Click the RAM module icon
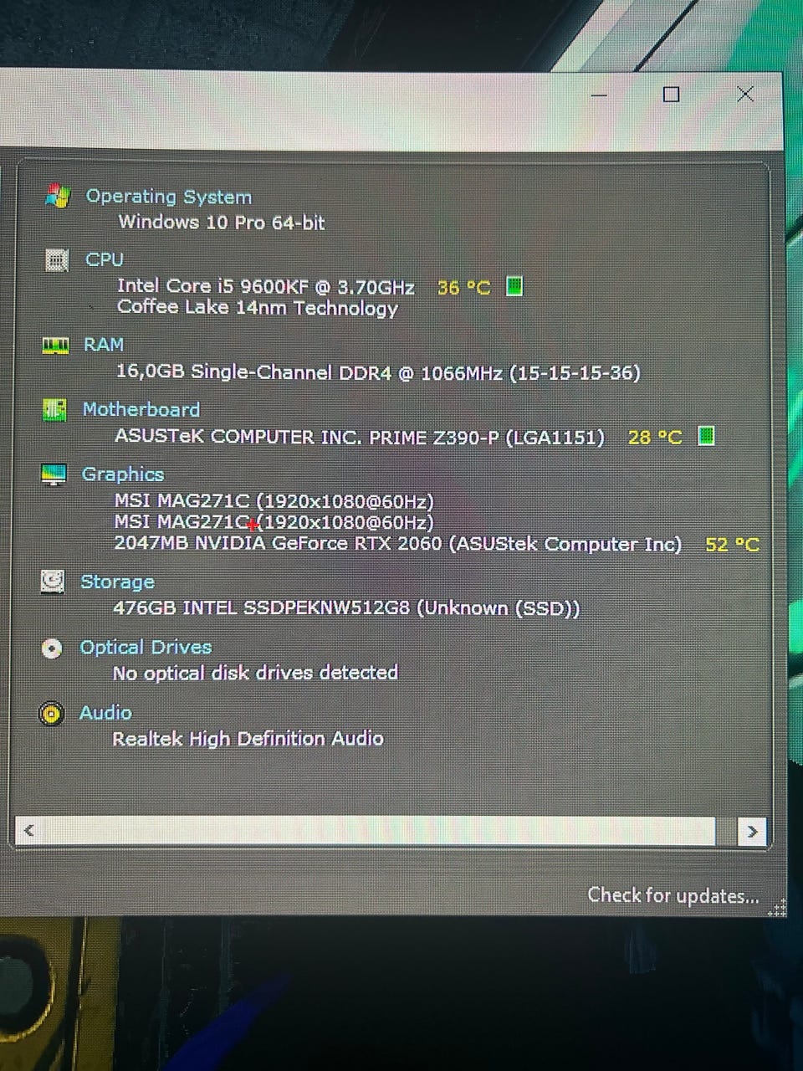This screenshot has width=803, height=1071. tap(54, 345)
